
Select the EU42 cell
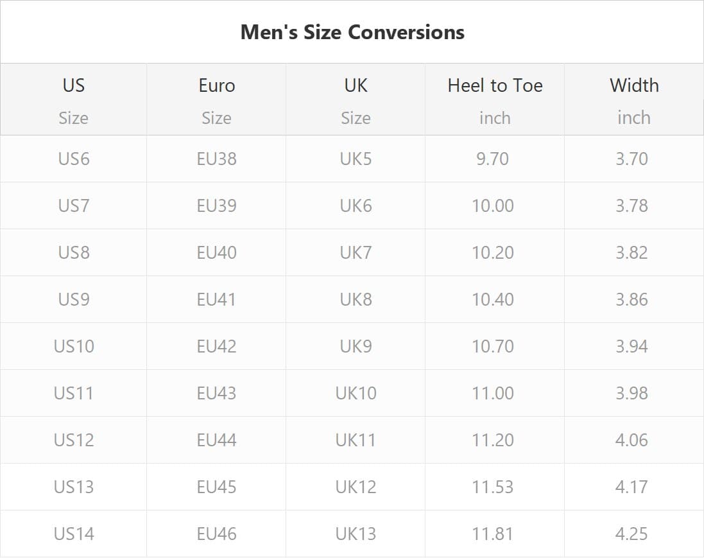(x=216, y=346)
